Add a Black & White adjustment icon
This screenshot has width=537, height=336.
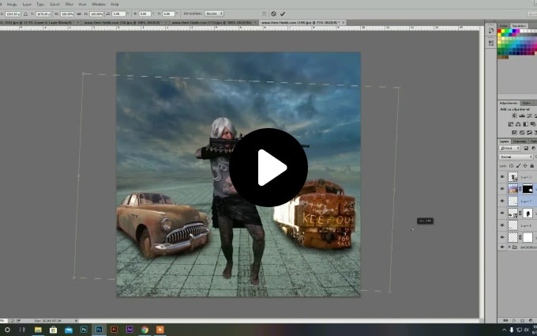(x=526, y=124)
